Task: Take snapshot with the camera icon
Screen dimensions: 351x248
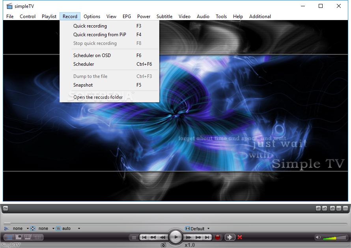Action: [x=163, y=245]
